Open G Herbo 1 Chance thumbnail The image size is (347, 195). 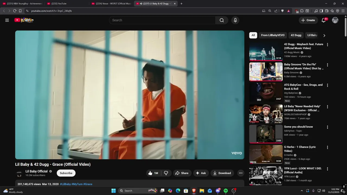tap(266, 154)
